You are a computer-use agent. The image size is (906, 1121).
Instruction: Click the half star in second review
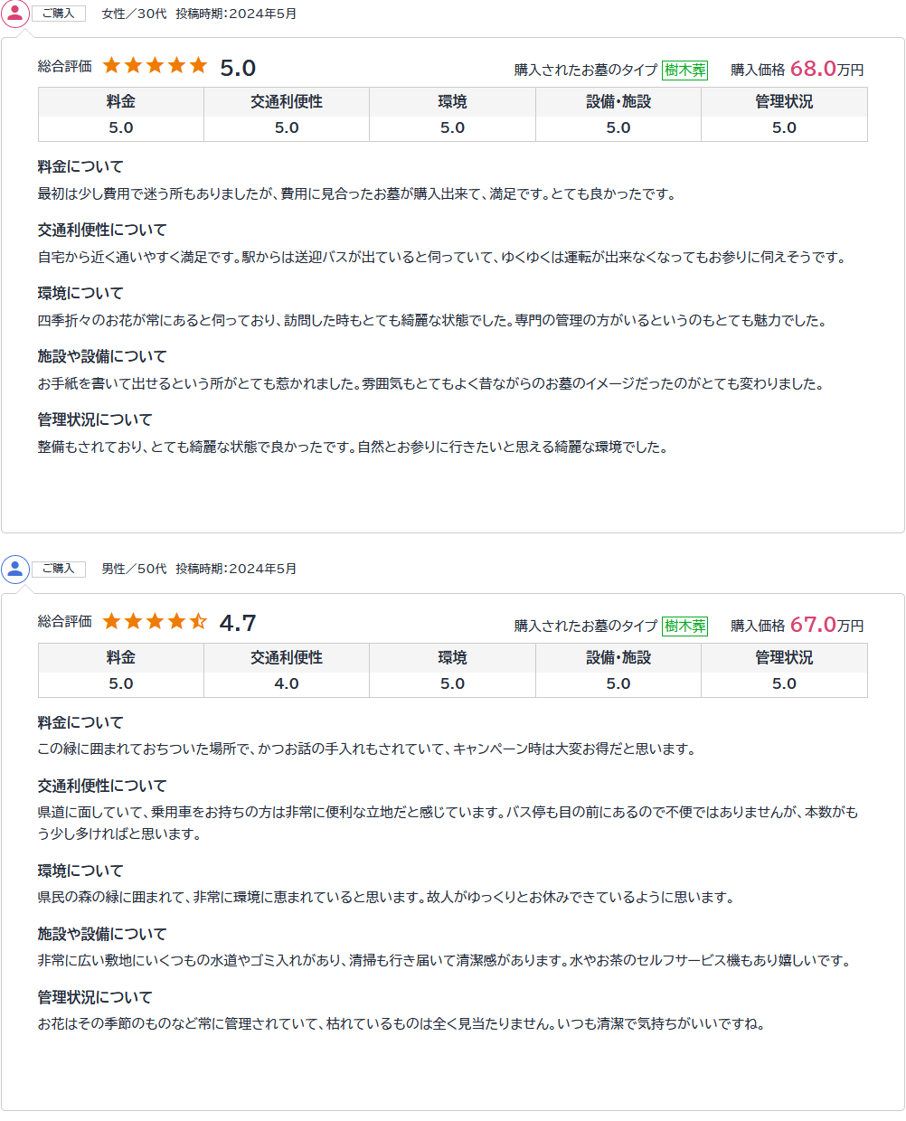coord(198,622)
